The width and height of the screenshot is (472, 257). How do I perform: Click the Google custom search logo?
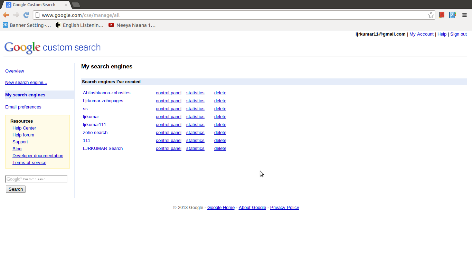53,48
